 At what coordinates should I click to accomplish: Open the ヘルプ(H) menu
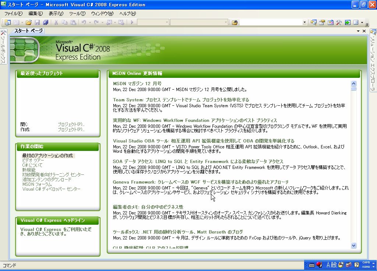[128, 14]
